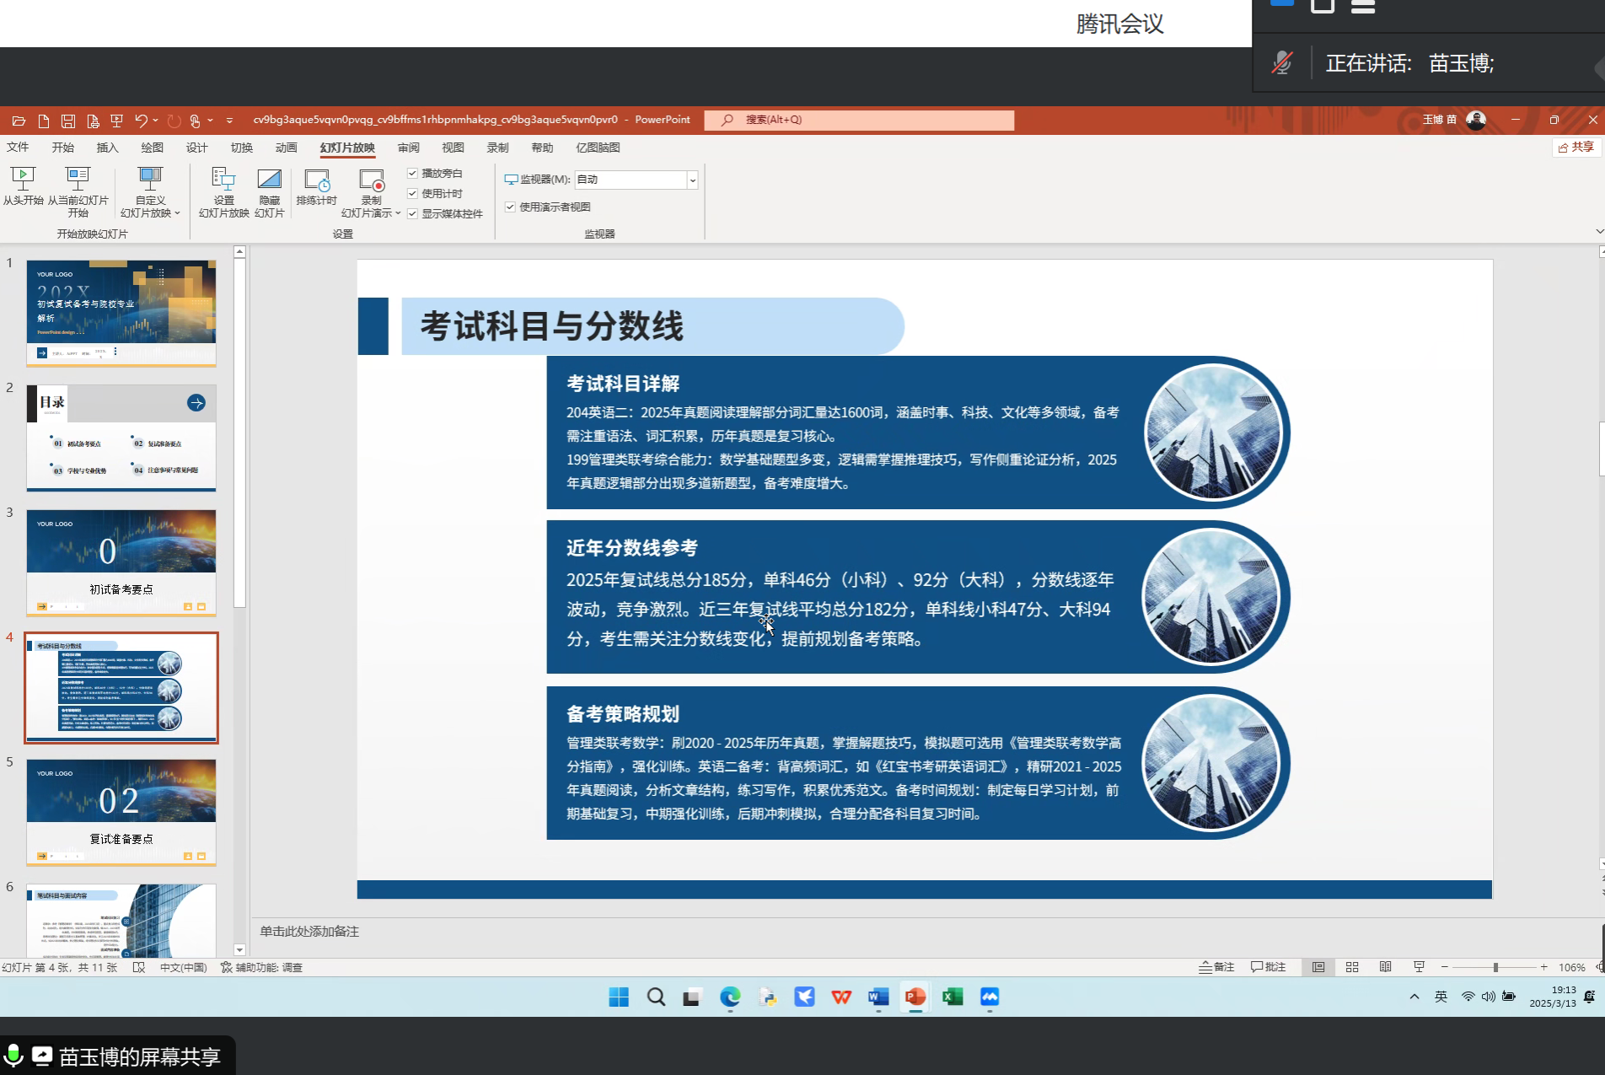Toggle the 播放旁白 checkbox
1605x1075 pixels.
pyautogui.click(x=413, y=173)
